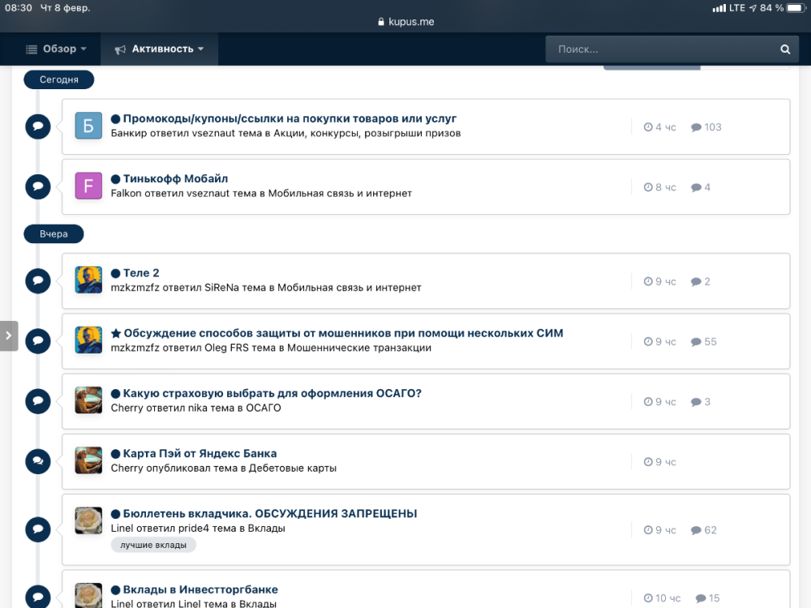Click the лучшие вклады tag

[x=153, y=545]
